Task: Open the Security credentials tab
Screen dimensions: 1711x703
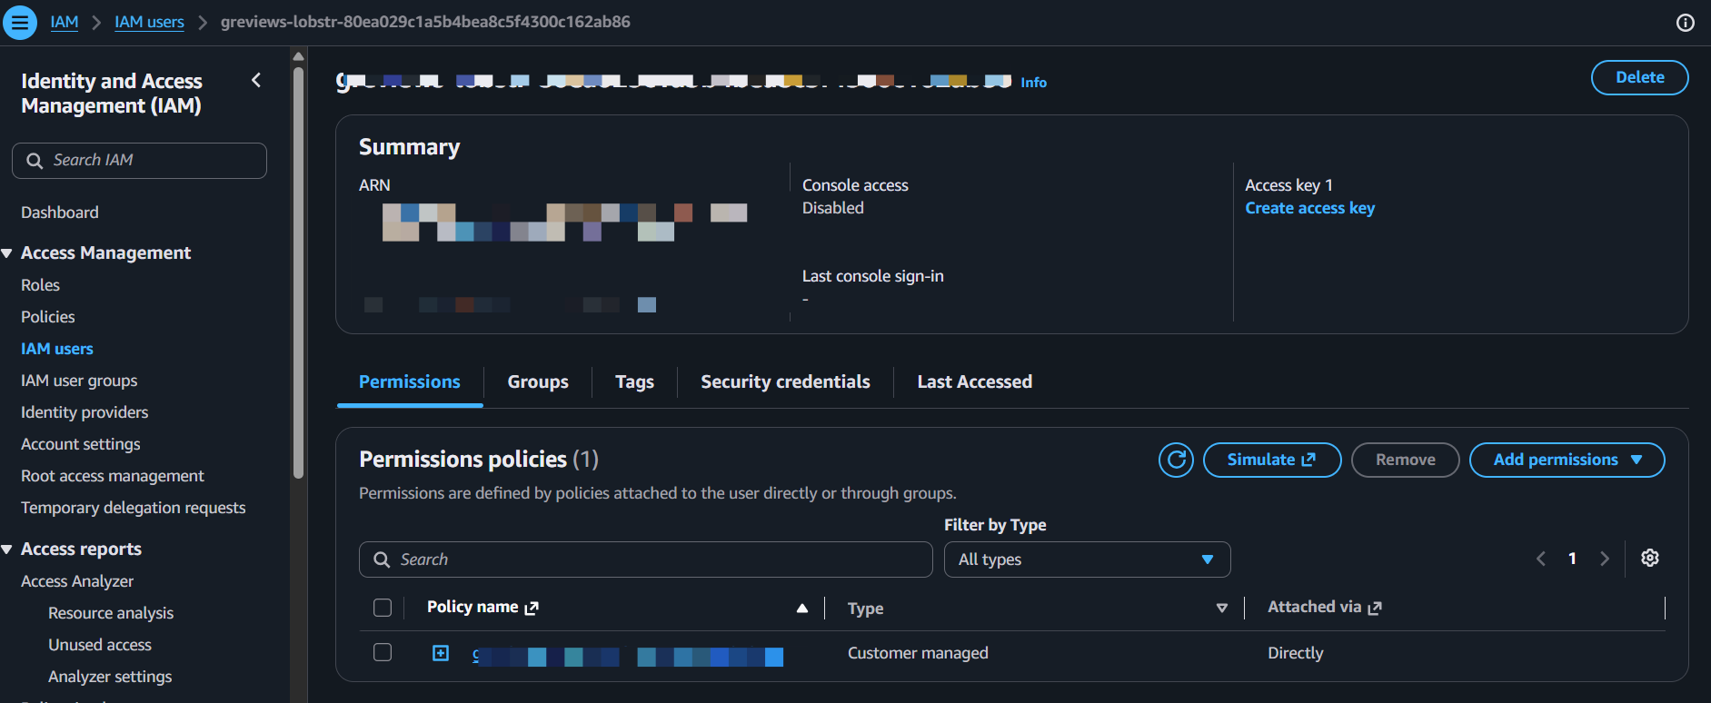Action: point(785,382)
